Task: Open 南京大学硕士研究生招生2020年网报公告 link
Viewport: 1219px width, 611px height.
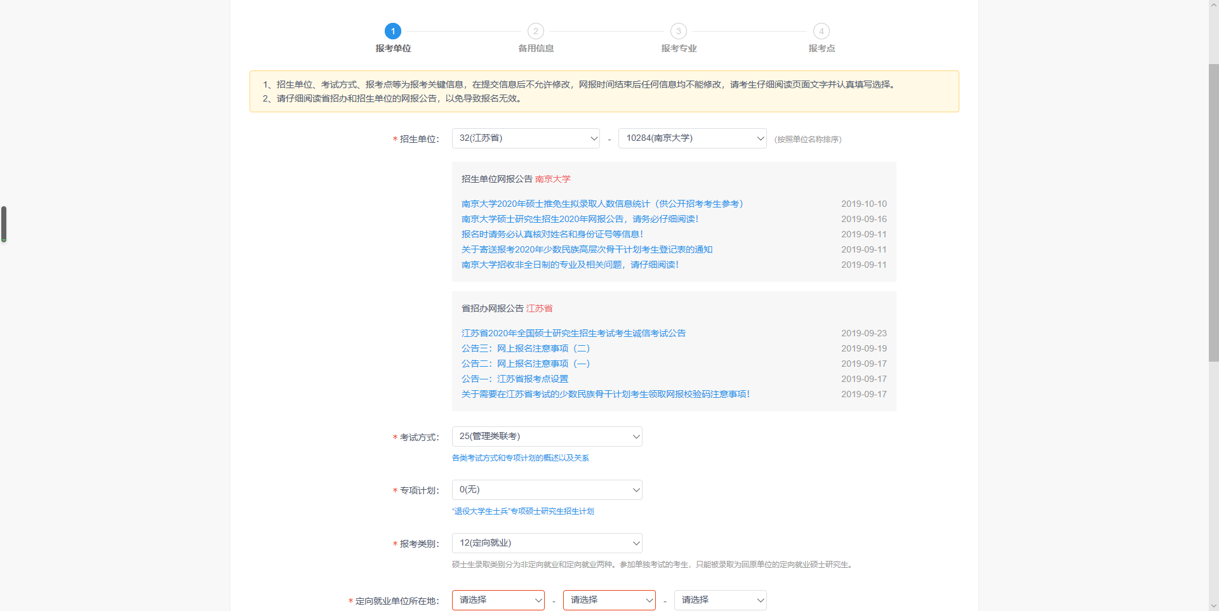Action: pos(580,219)
